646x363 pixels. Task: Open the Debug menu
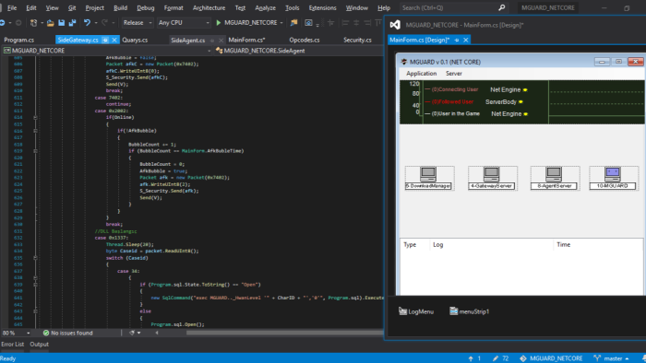pyautogui.click(x=146, y=7)
